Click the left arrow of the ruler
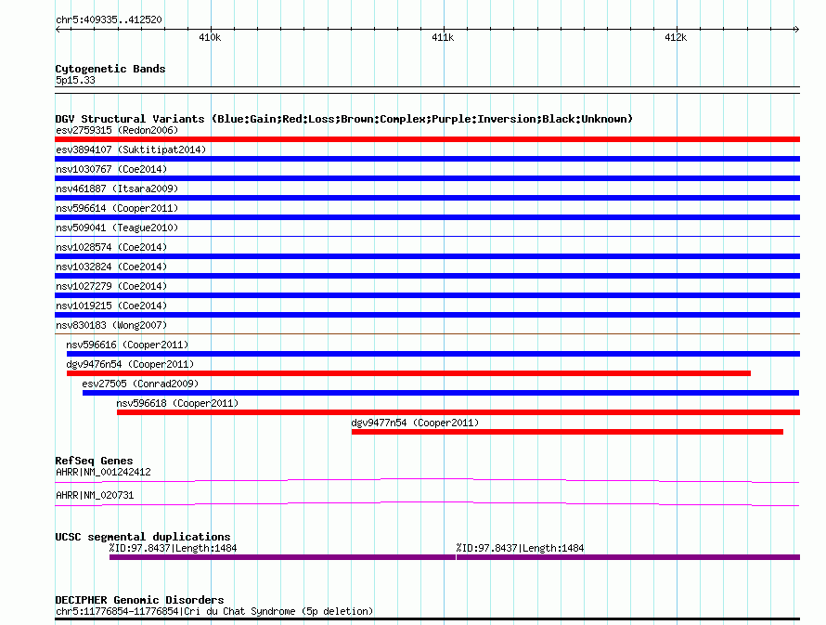The image size is (826, 625). pyautogui.click(x=58, y=30)
